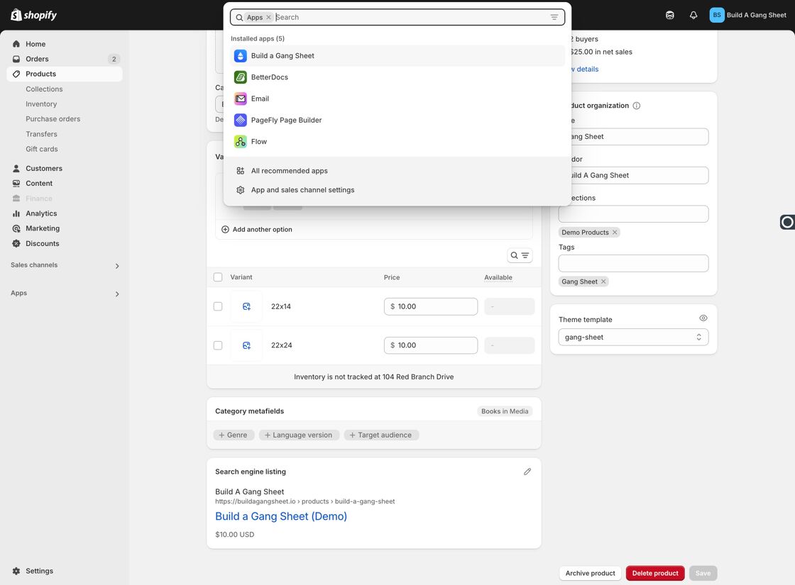Open the Sidekick assistant icon in top bar
This screenshot has height=585, width=795.
click(x=670, y=15)
